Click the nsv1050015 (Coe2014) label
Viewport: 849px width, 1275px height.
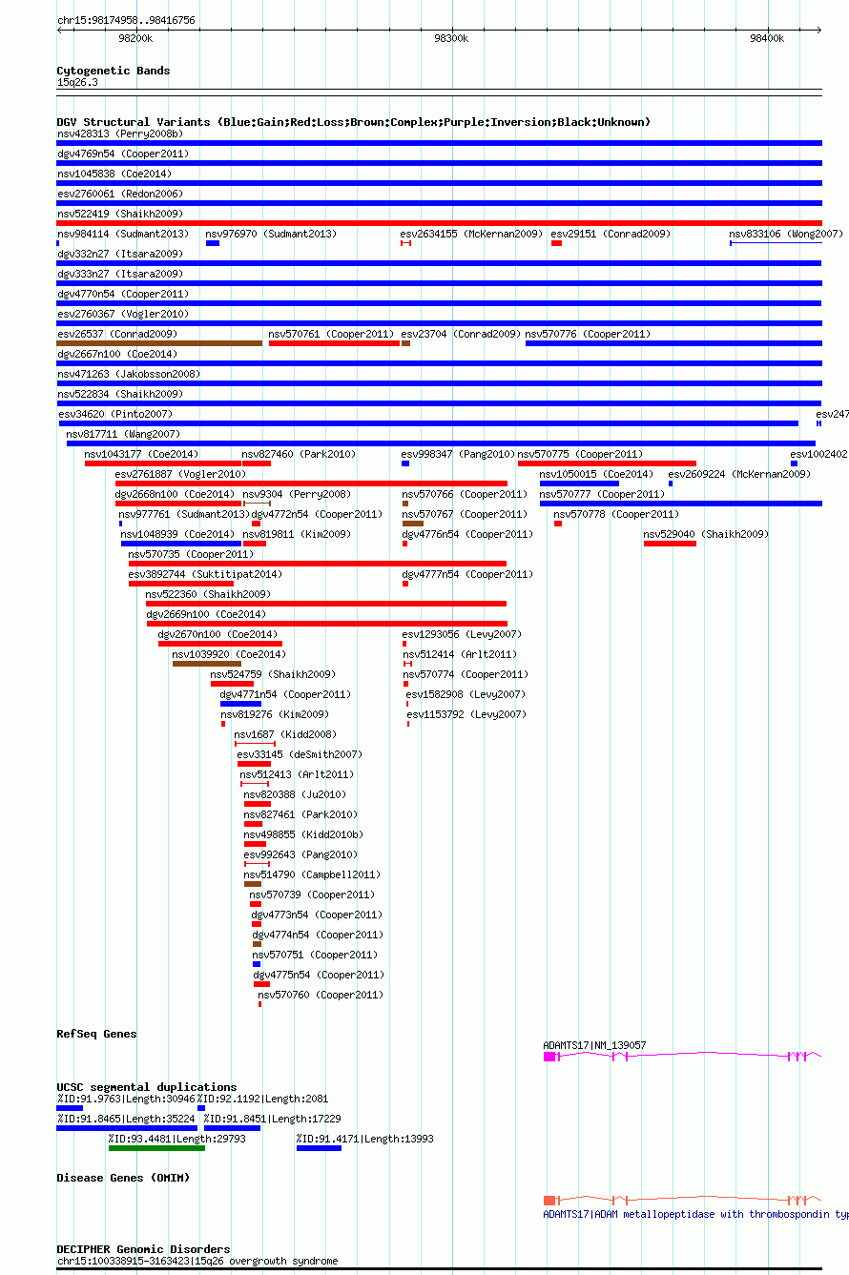tap(596, 474)
